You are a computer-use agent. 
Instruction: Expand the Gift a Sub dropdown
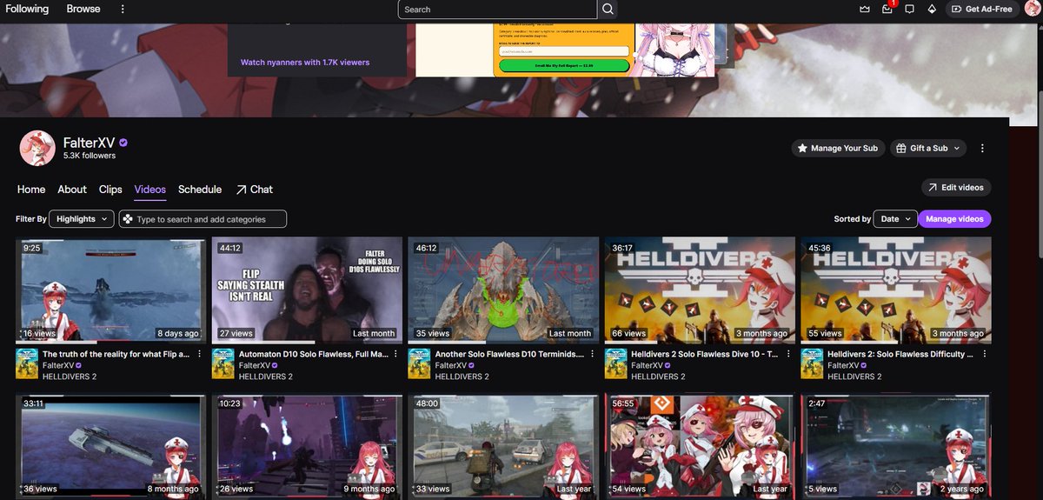point(927,148)
